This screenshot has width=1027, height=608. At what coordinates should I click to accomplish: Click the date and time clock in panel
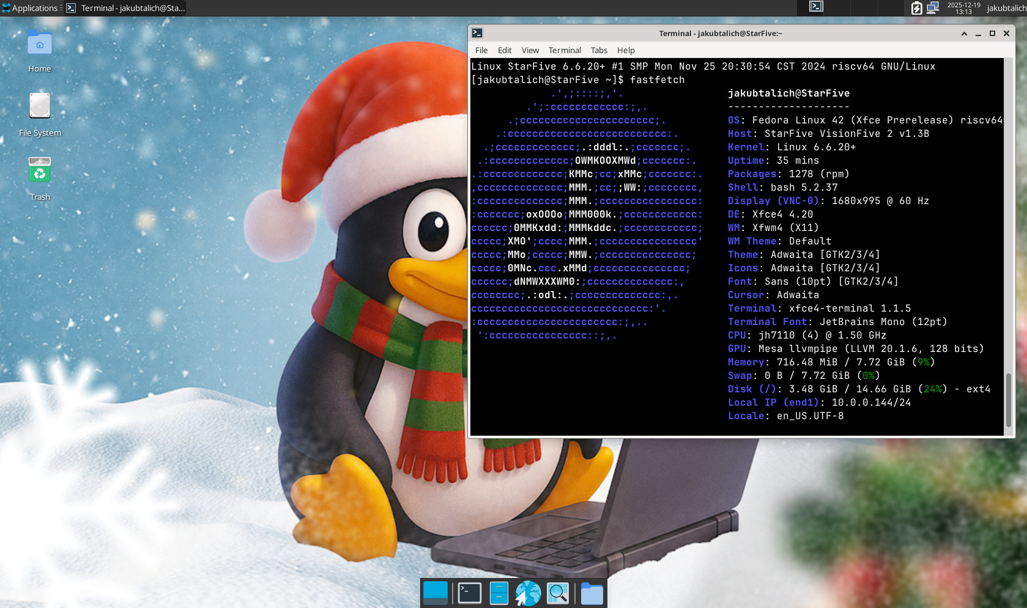(963, 8)
